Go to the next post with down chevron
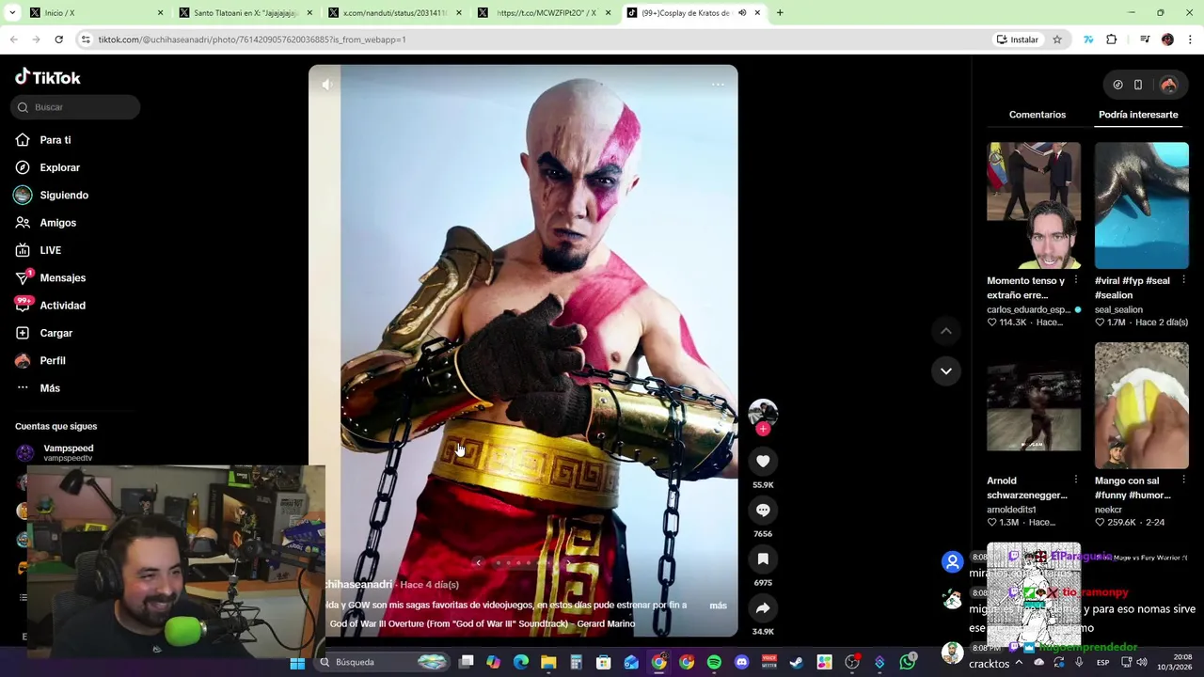The width and height of the screenshot is (1204, 677). point(946,370)
